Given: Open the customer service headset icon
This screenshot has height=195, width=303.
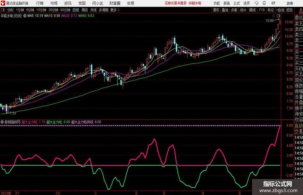Looking at the screenshot, I should (257, 3).
